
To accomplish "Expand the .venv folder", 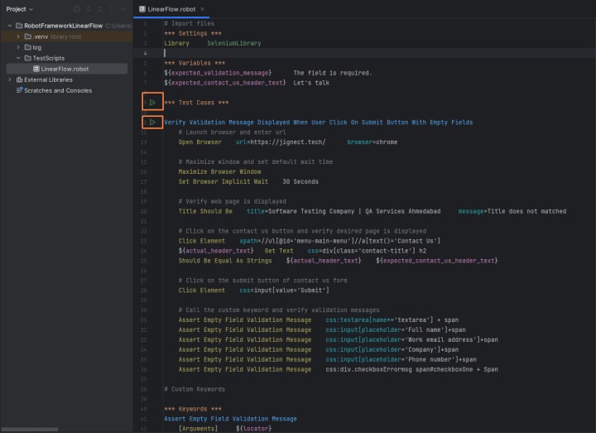I will click(x=18, y=36).
